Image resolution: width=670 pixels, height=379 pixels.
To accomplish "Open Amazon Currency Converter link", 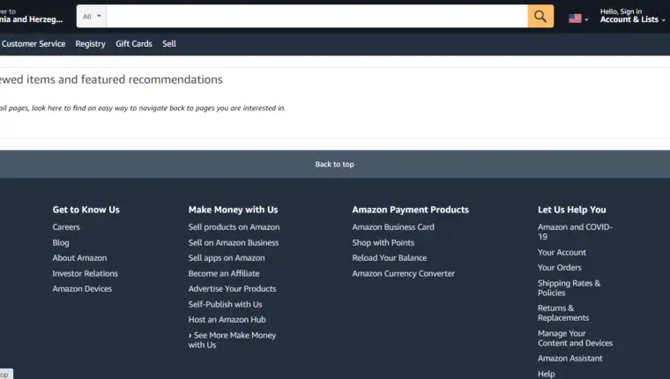I will (x=404, y=273).
